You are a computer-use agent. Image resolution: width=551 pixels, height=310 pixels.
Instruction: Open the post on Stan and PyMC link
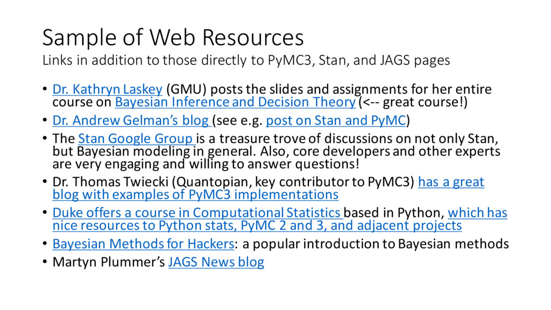tap(336, 120)
